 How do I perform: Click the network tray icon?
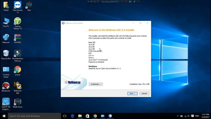click(x=185, y=116)
